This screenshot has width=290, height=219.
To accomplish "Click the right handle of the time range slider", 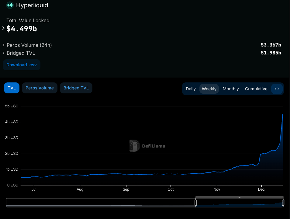I will click(x=283, y=203).
